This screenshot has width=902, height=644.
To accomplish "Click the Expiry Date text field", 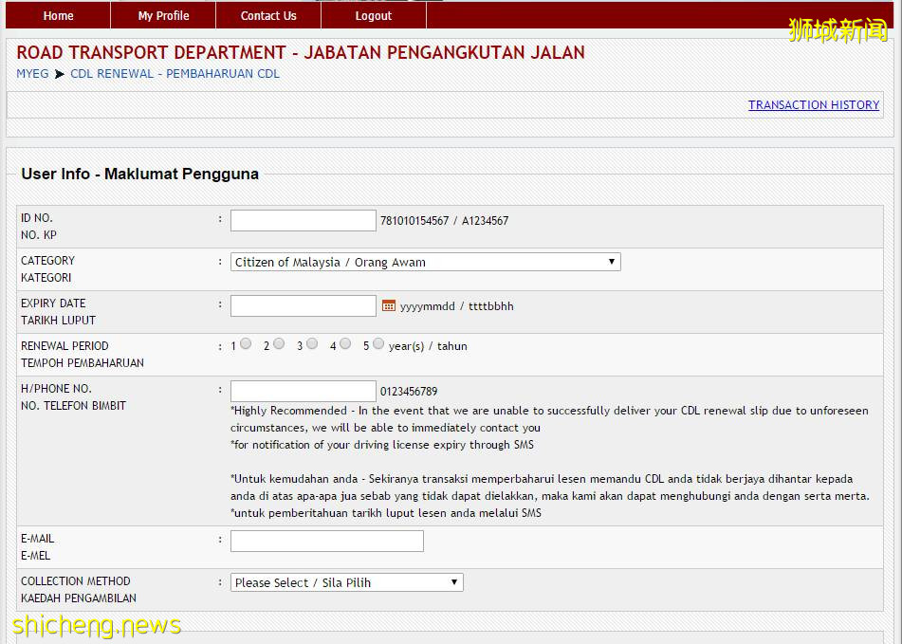I will [x=303, y=305].
